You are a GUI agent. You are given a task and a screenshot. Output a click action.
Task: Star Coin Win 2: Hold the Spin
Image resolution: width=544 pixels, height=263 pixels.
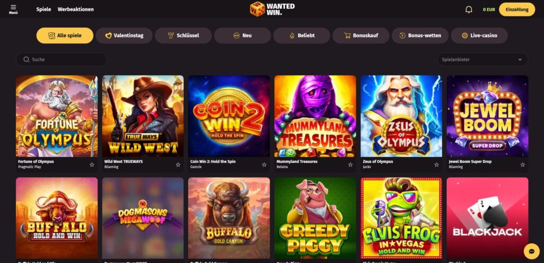(264, 165)
